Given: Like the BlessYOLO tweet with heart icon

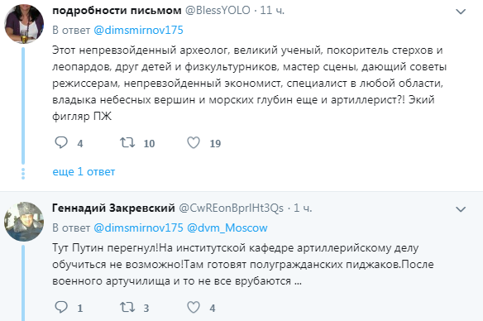Looking at the screenshot, I should [x=194, y=142].
